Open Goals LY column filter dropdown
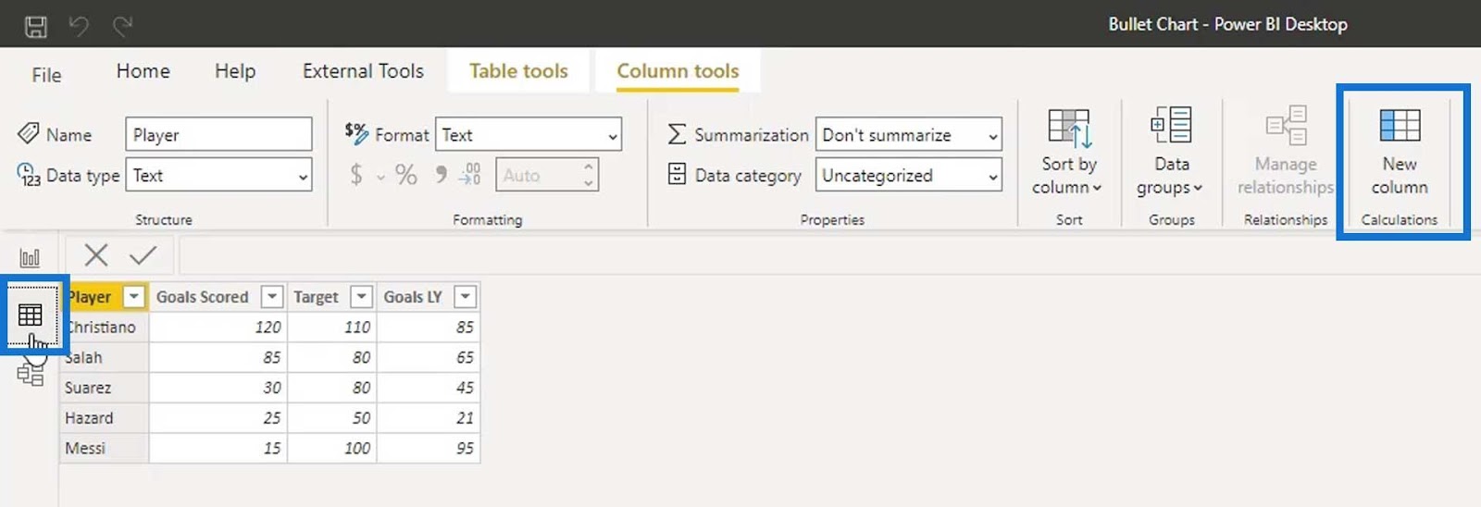Image resolution: width=1481 pixels, height=507 pixels. (466, 297)
